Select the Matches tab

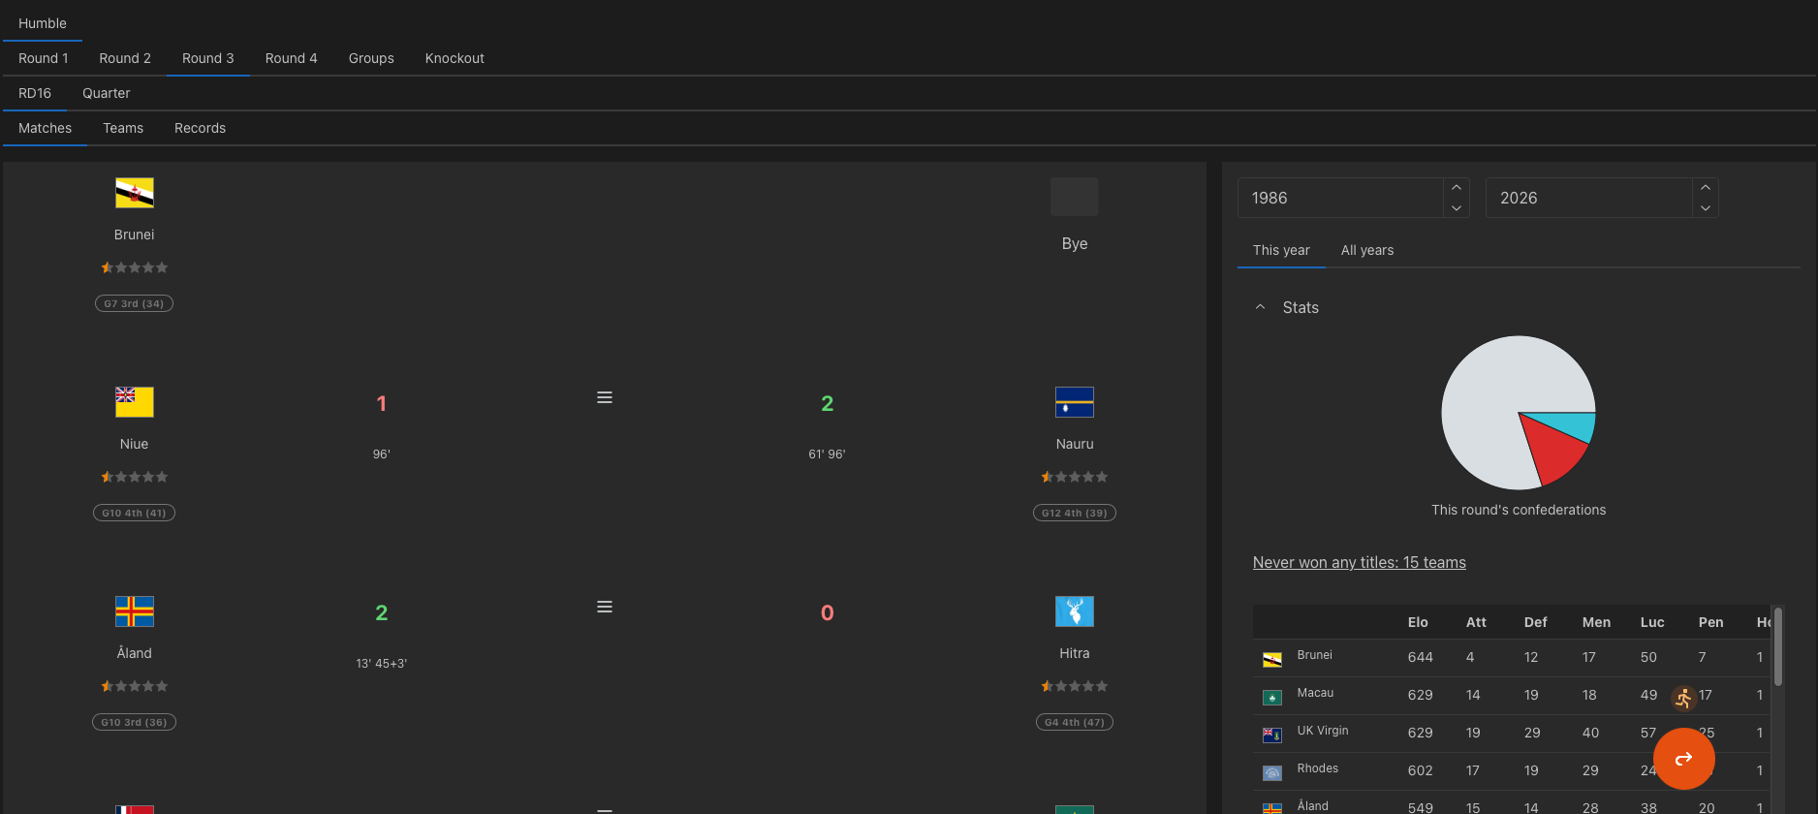tap(46, 128)
